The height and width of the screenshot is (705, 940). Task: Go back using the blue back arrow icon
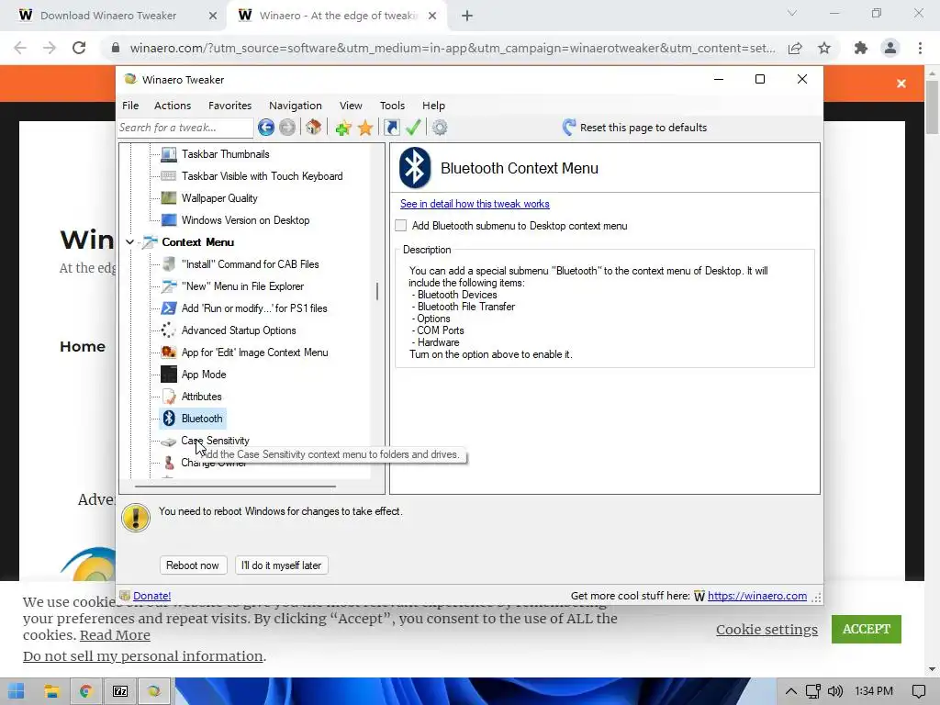(266, 127)
